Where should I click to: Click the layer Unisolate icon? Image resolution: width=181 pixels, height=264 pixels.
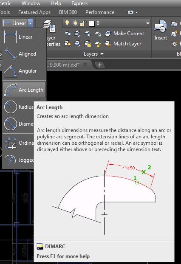[x=77, y=44]
